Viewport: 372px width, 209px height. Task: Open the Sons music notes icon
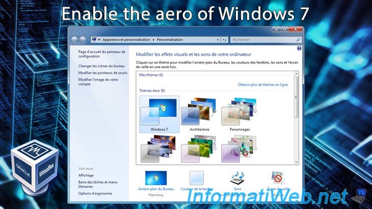coord(237,178)
